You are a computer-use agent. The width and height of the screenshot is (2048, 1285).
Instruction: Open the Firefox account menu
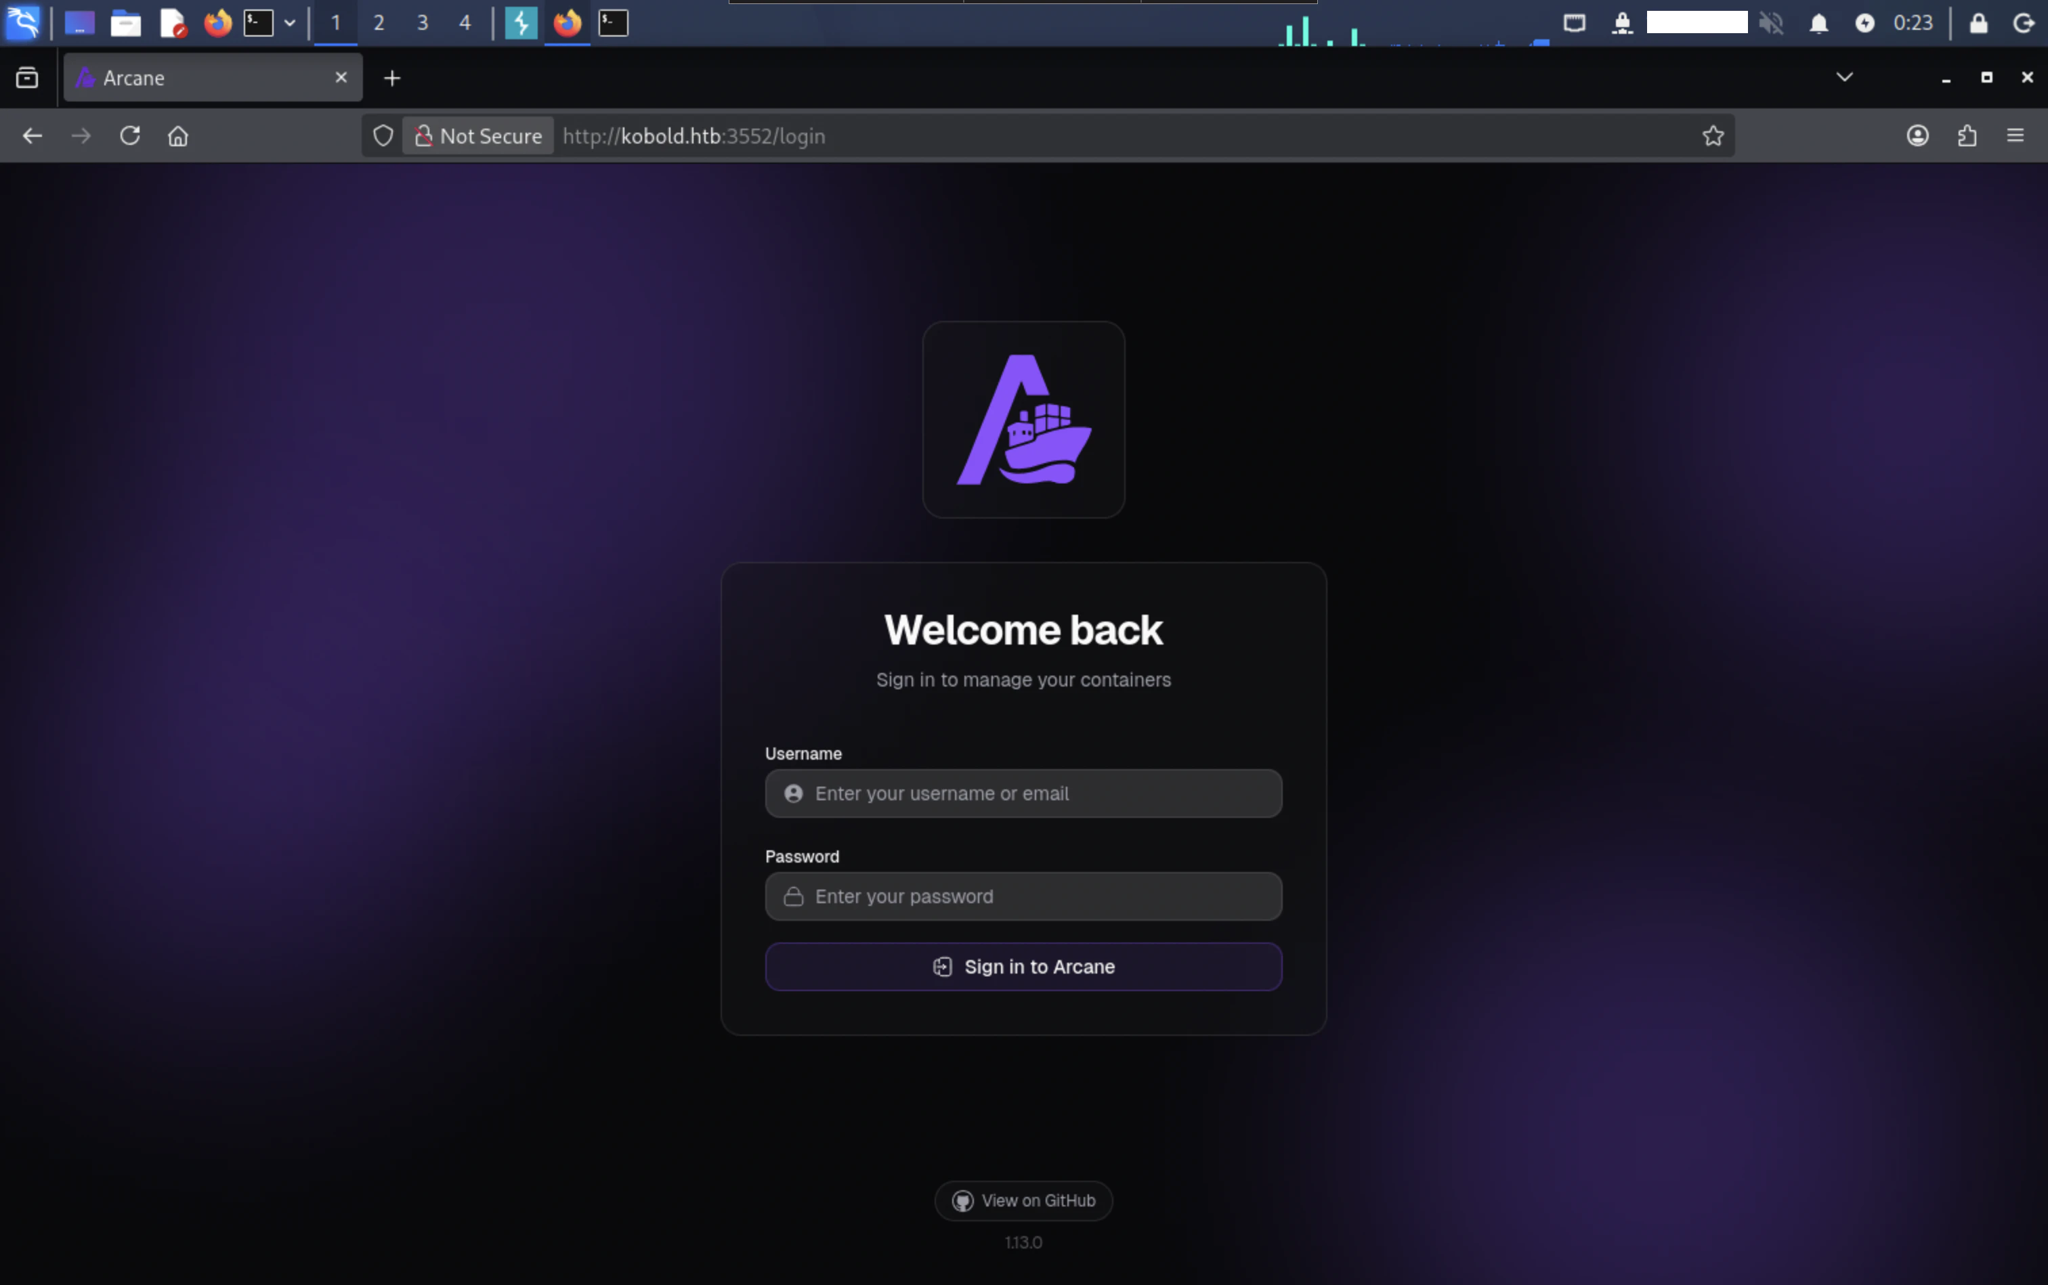(1917, 136)
